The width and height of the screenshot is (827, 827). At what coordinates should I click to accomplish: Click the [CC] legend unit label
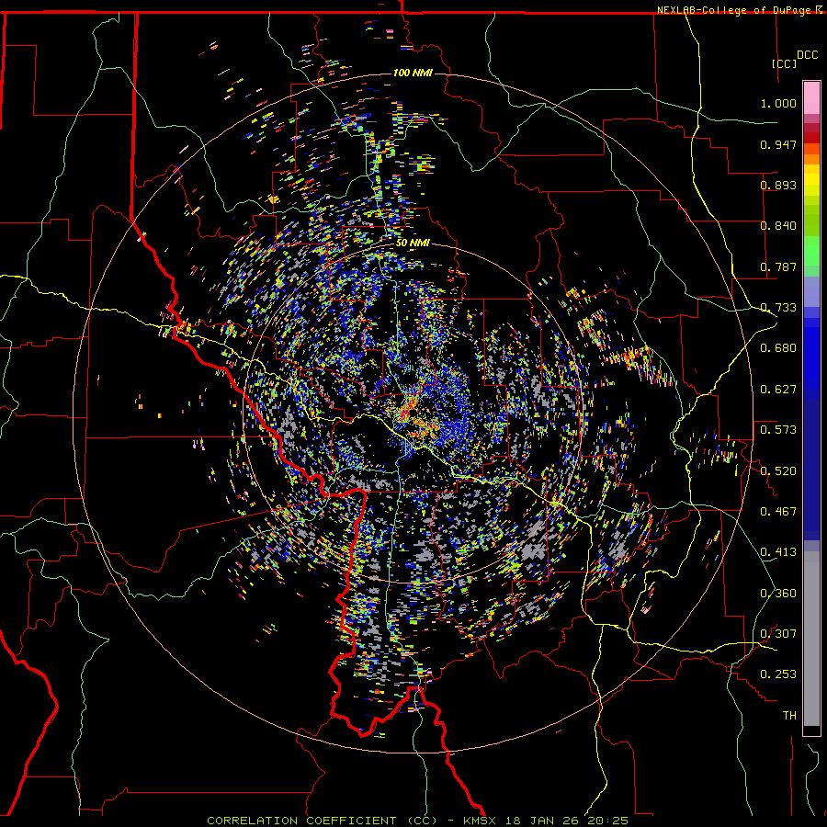(785, 63)
